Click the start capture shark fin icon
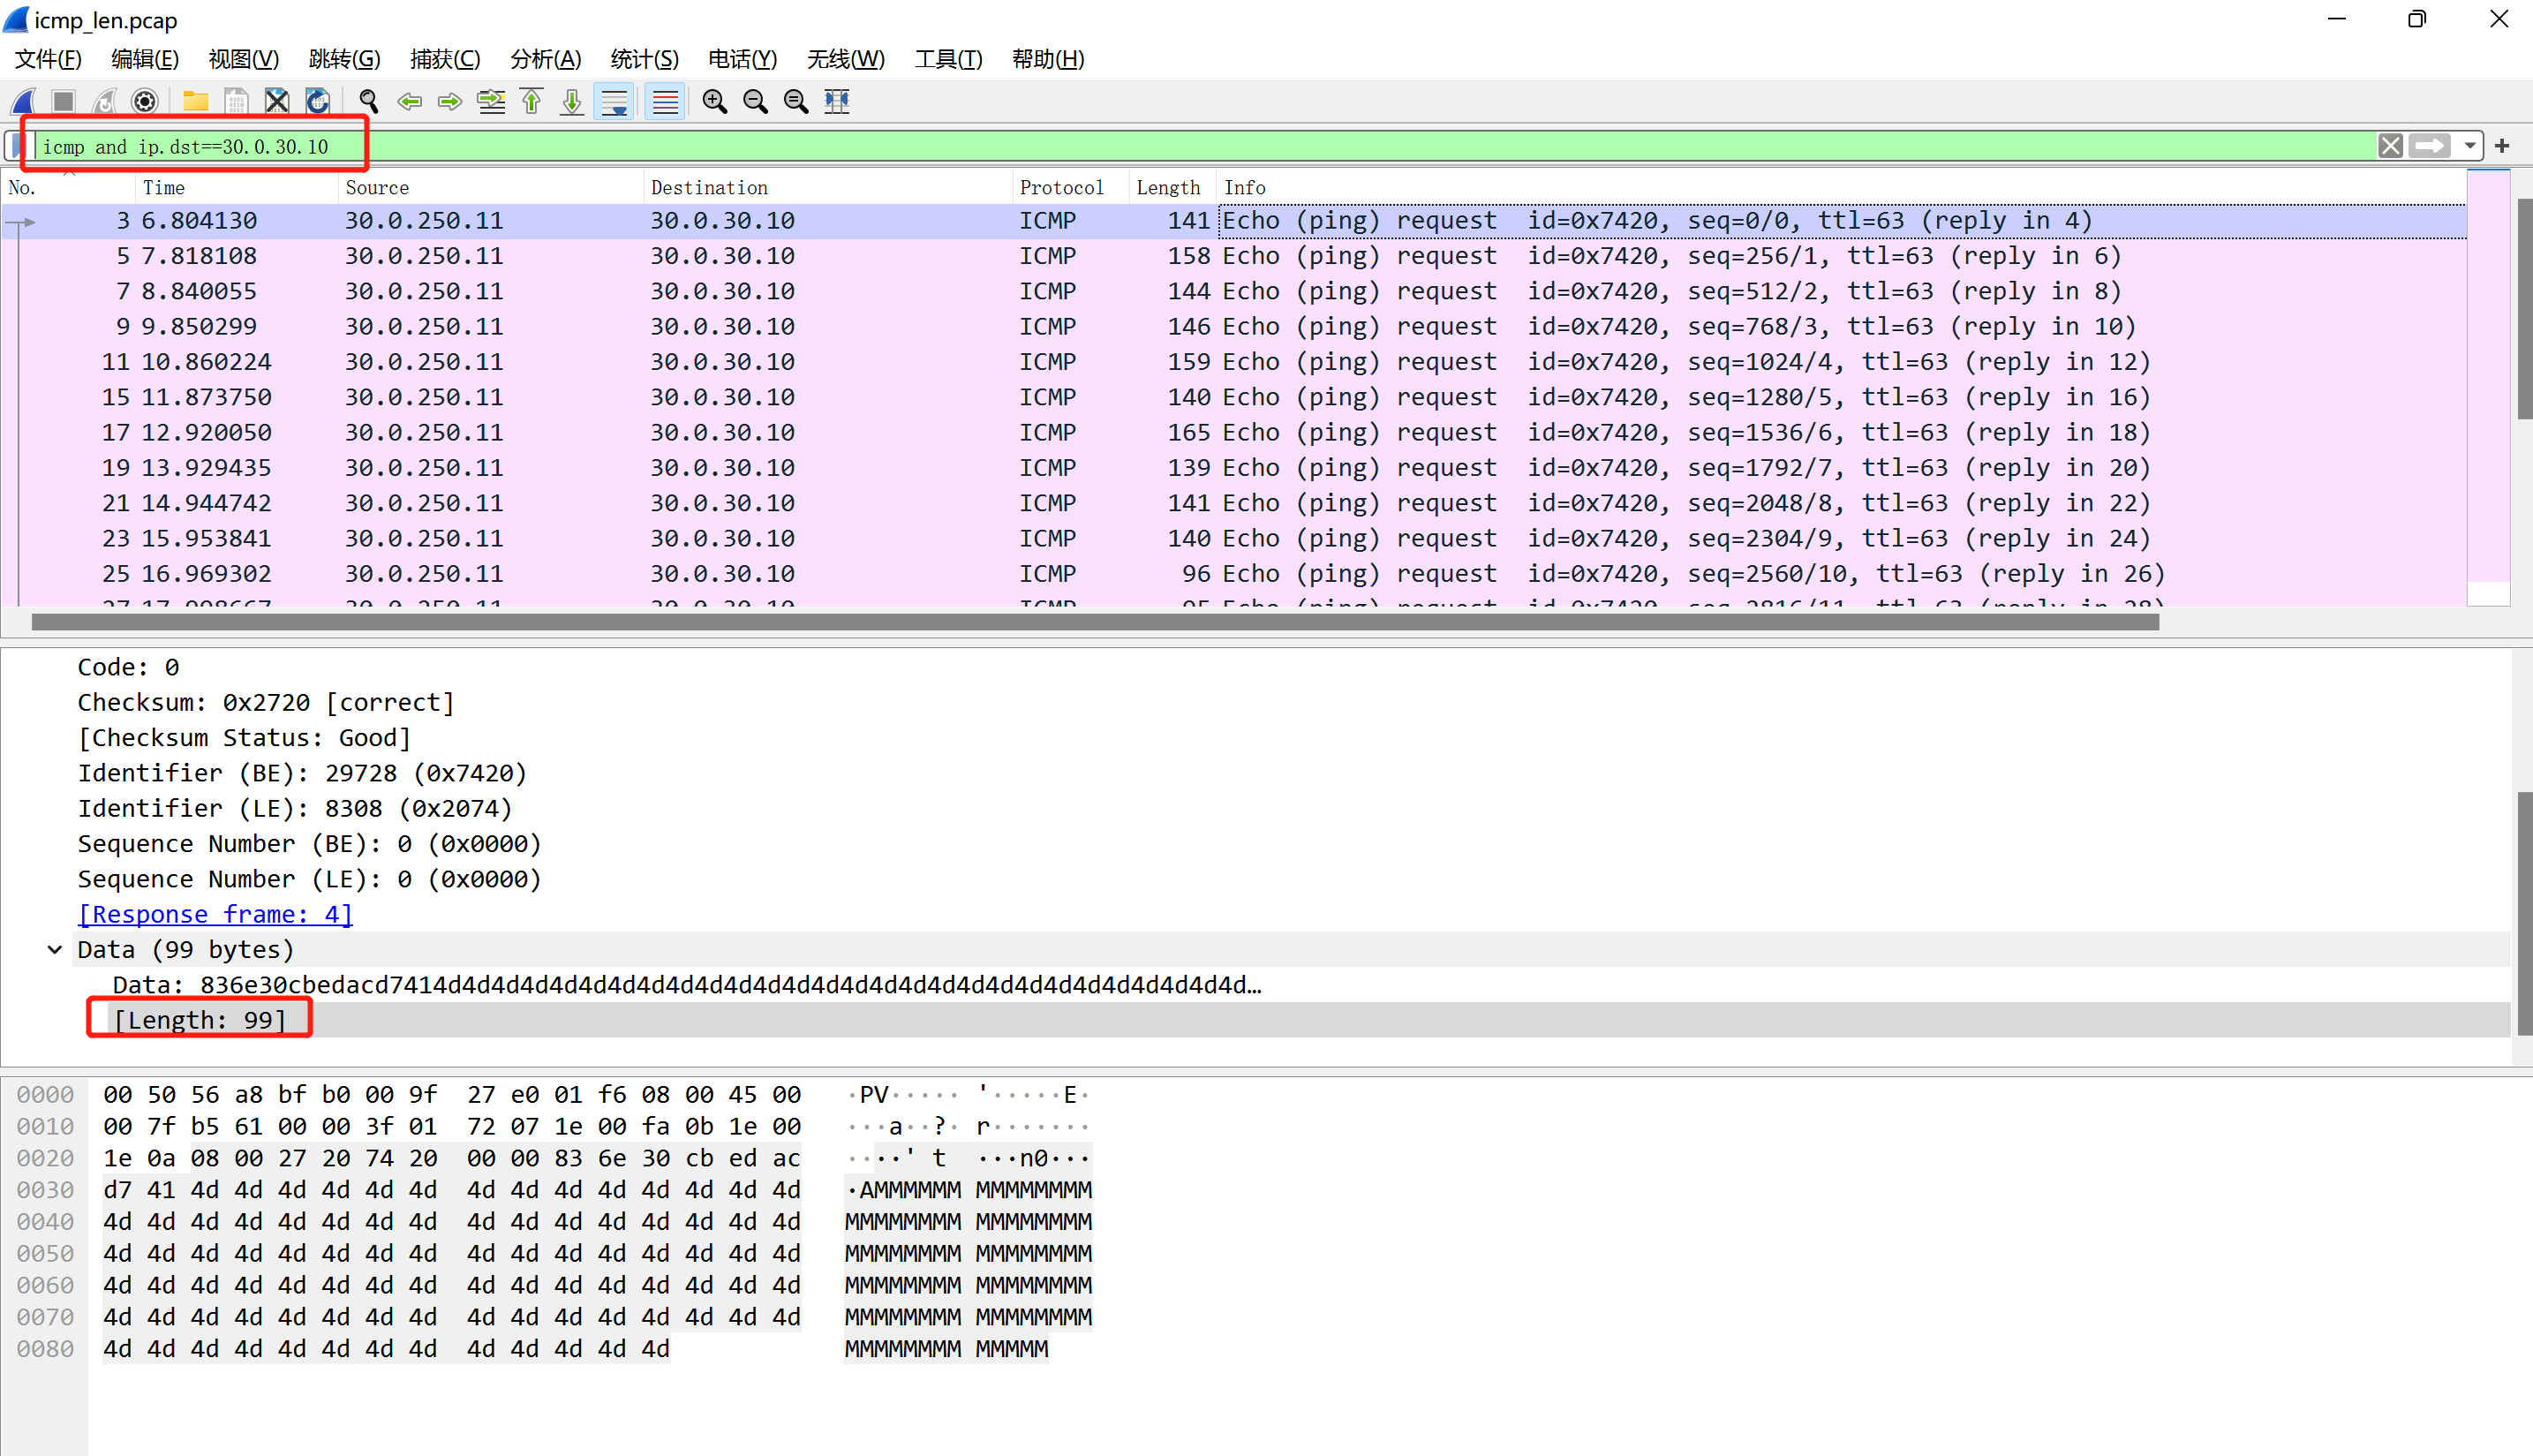The height and width of the screenshot is (1456, 2533). (x=24, y=101)
